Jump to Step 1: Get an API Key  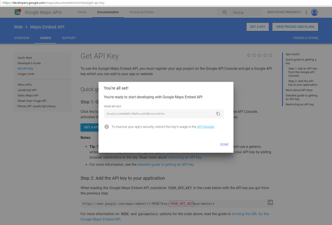pos(303,72)
